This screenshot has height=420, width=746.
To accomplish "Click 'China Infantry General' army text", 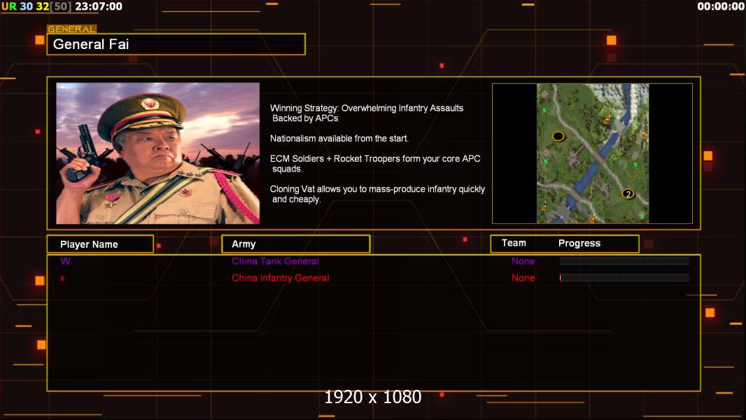I will (280, 278).
